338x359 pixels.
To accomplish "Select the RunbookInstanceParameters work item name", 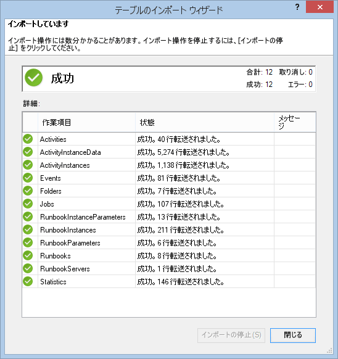I will pos(83,217).
